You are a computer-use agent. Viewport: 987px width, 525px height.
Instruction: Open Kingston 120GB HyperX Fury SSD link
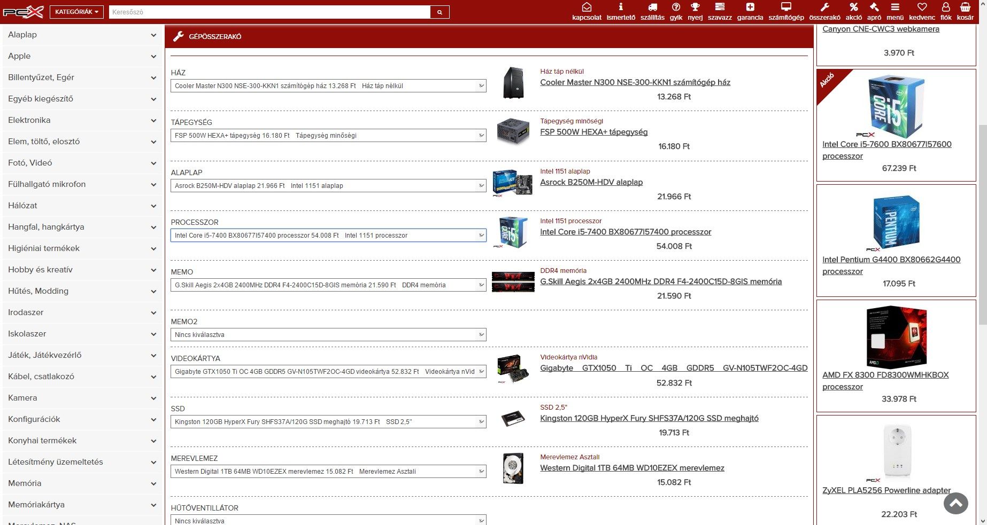point(649,418)
